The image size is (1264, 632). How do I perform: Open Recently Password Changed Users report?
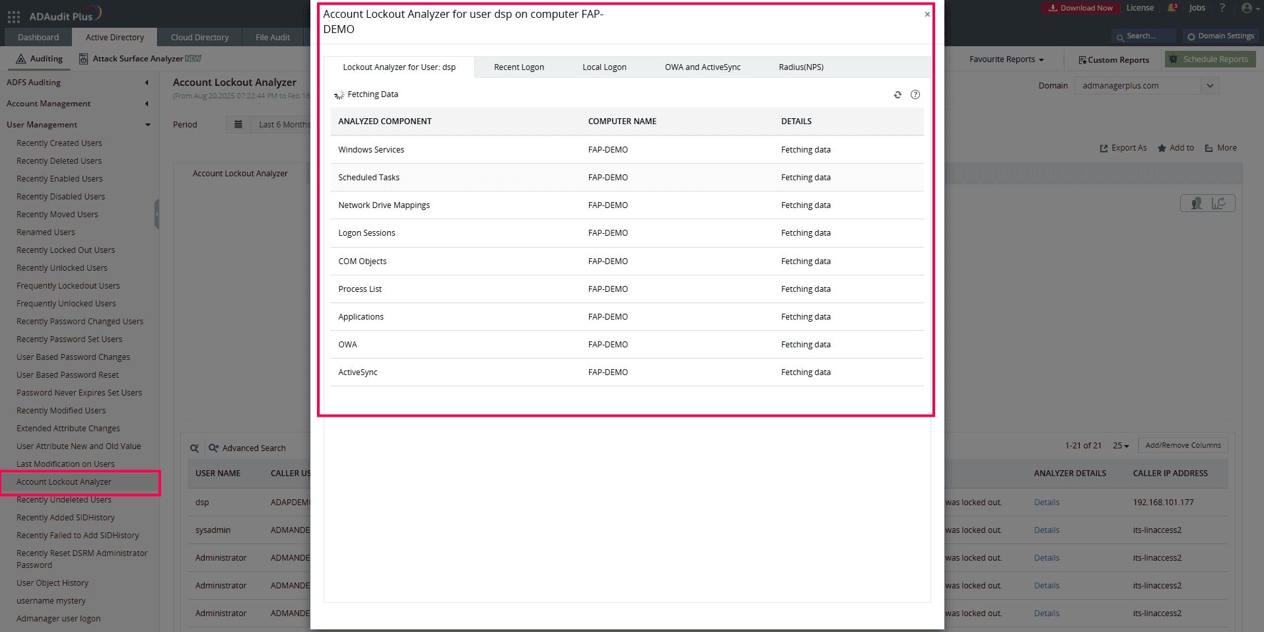[x=80, y=322]
